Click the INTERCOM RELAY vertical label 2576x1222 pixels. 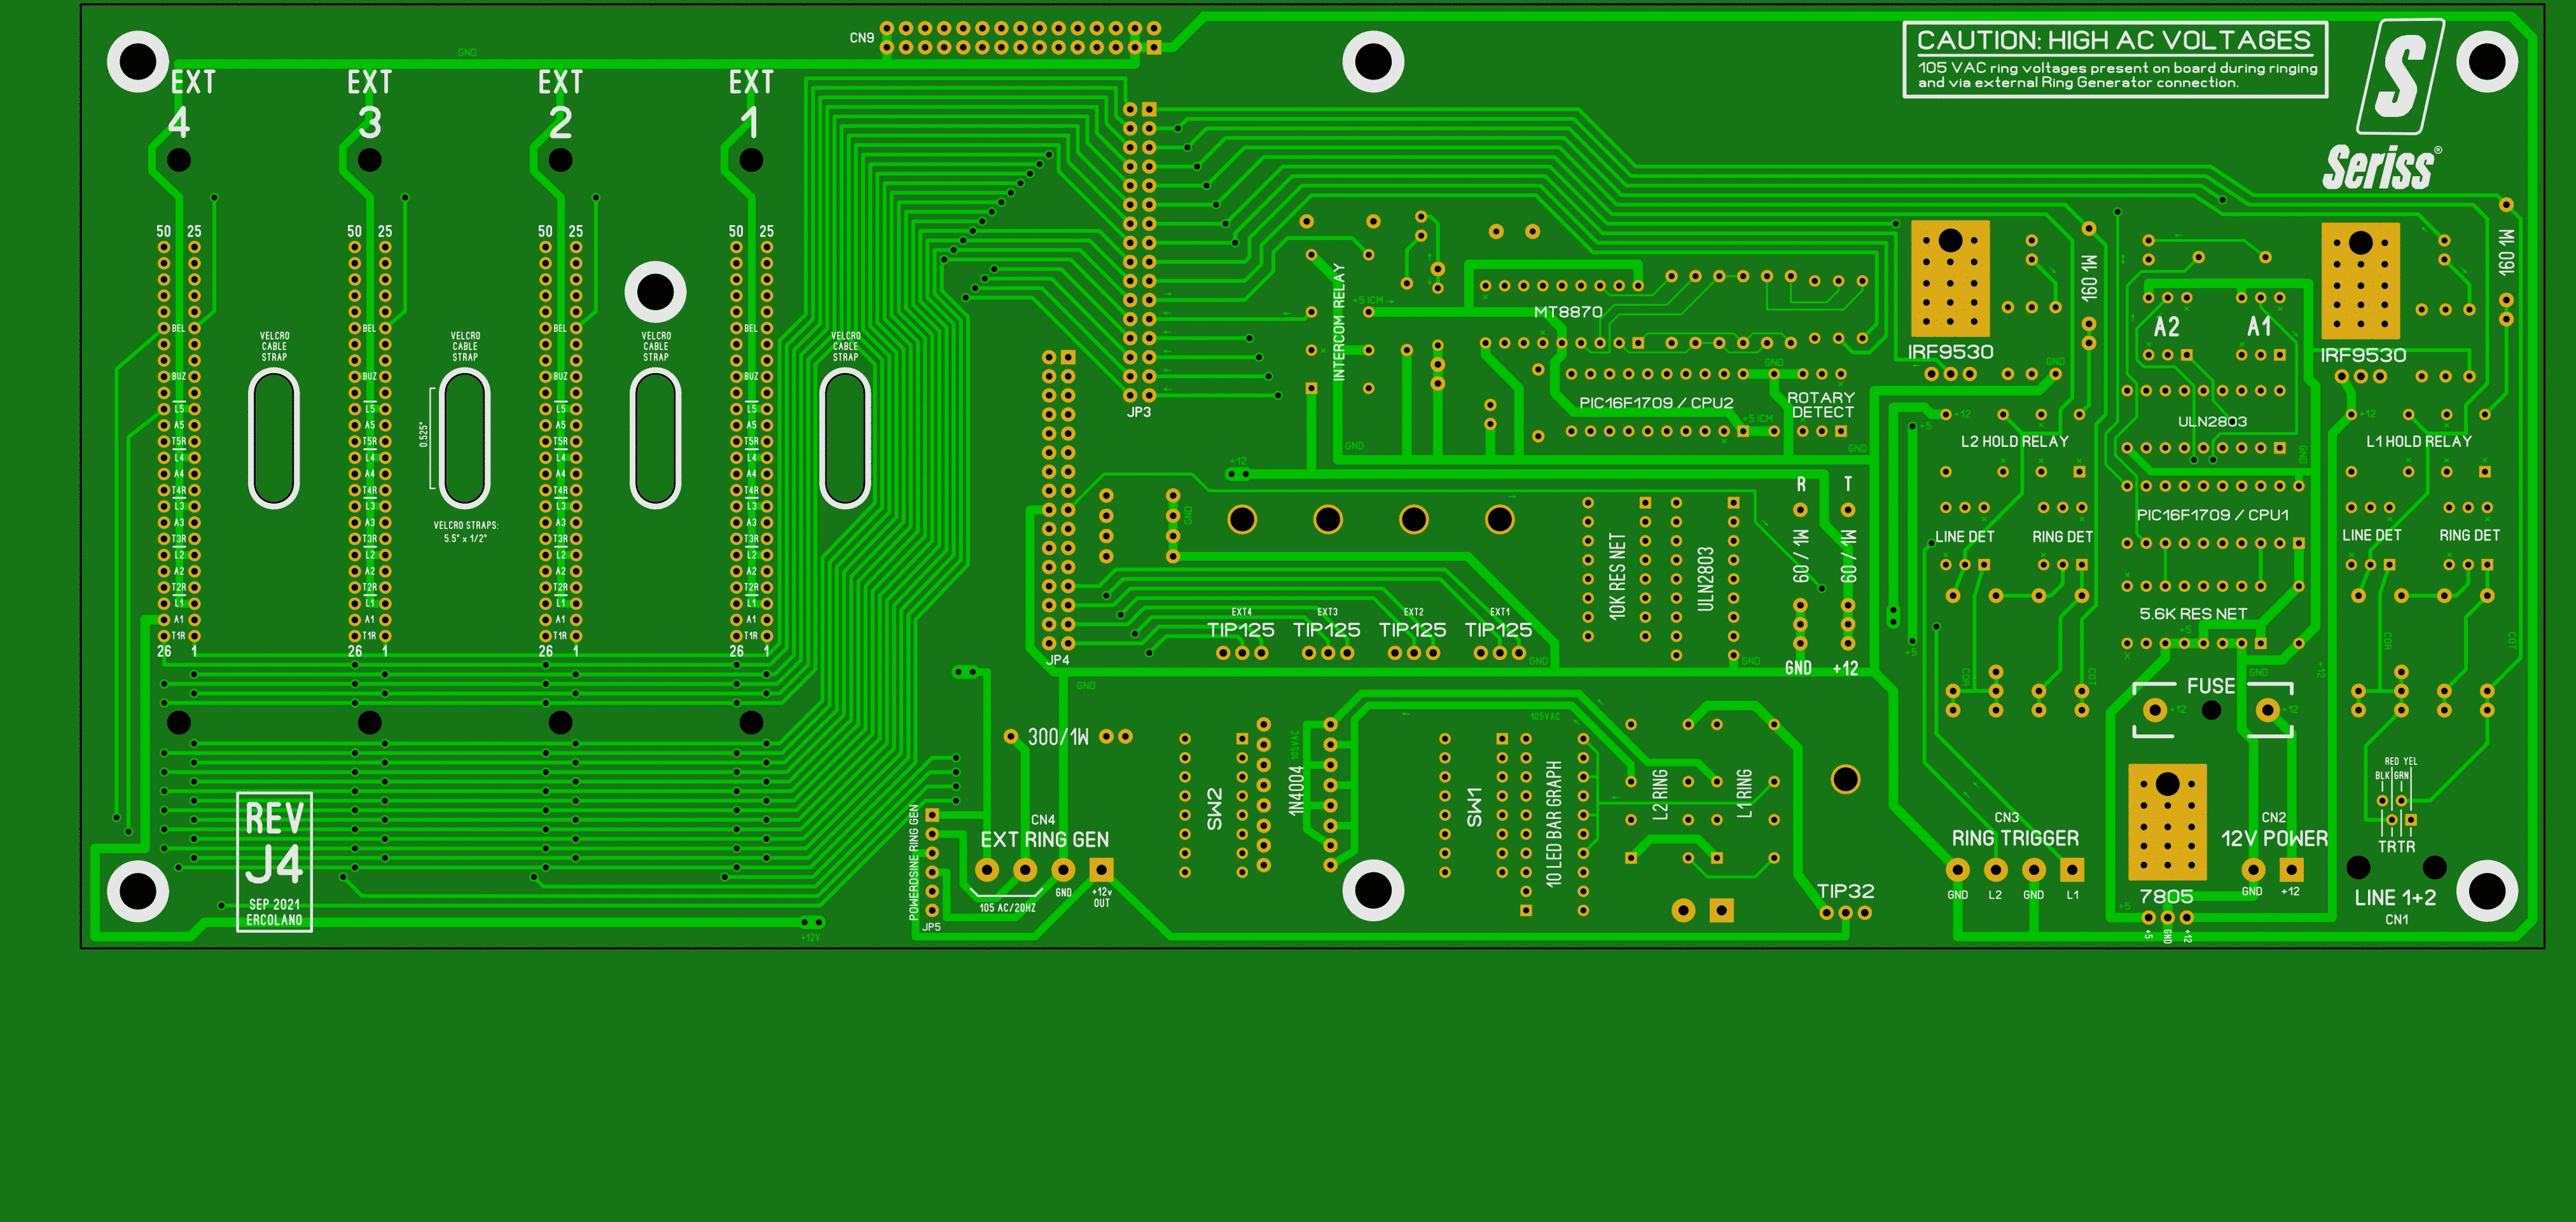tap(1339, 321)
